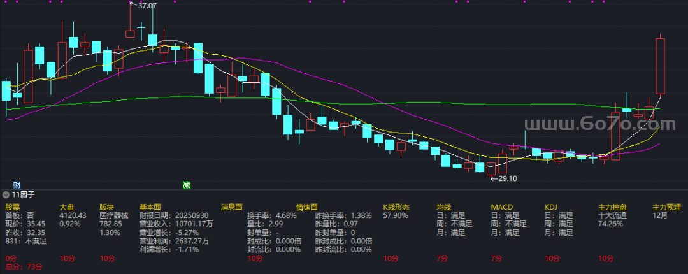
Task: Select the 版块 column header
Action: 106,207
